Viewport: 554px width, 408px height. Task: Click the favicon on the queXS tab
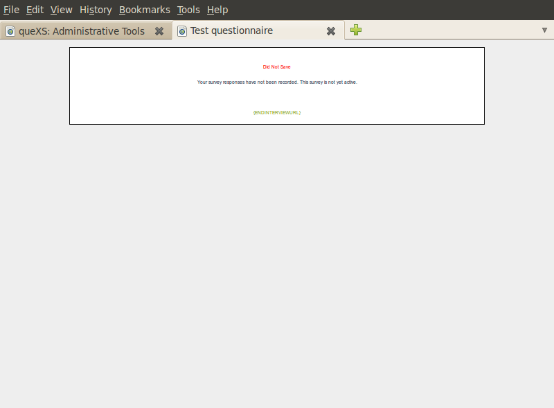pos(10,31)
